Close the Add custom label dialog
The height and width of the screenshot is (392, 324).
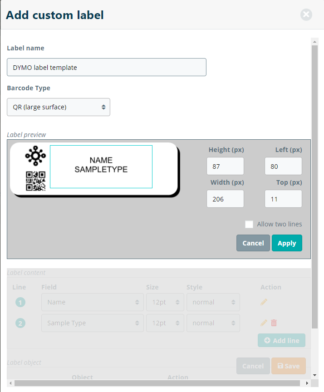(x=306, y=15)
